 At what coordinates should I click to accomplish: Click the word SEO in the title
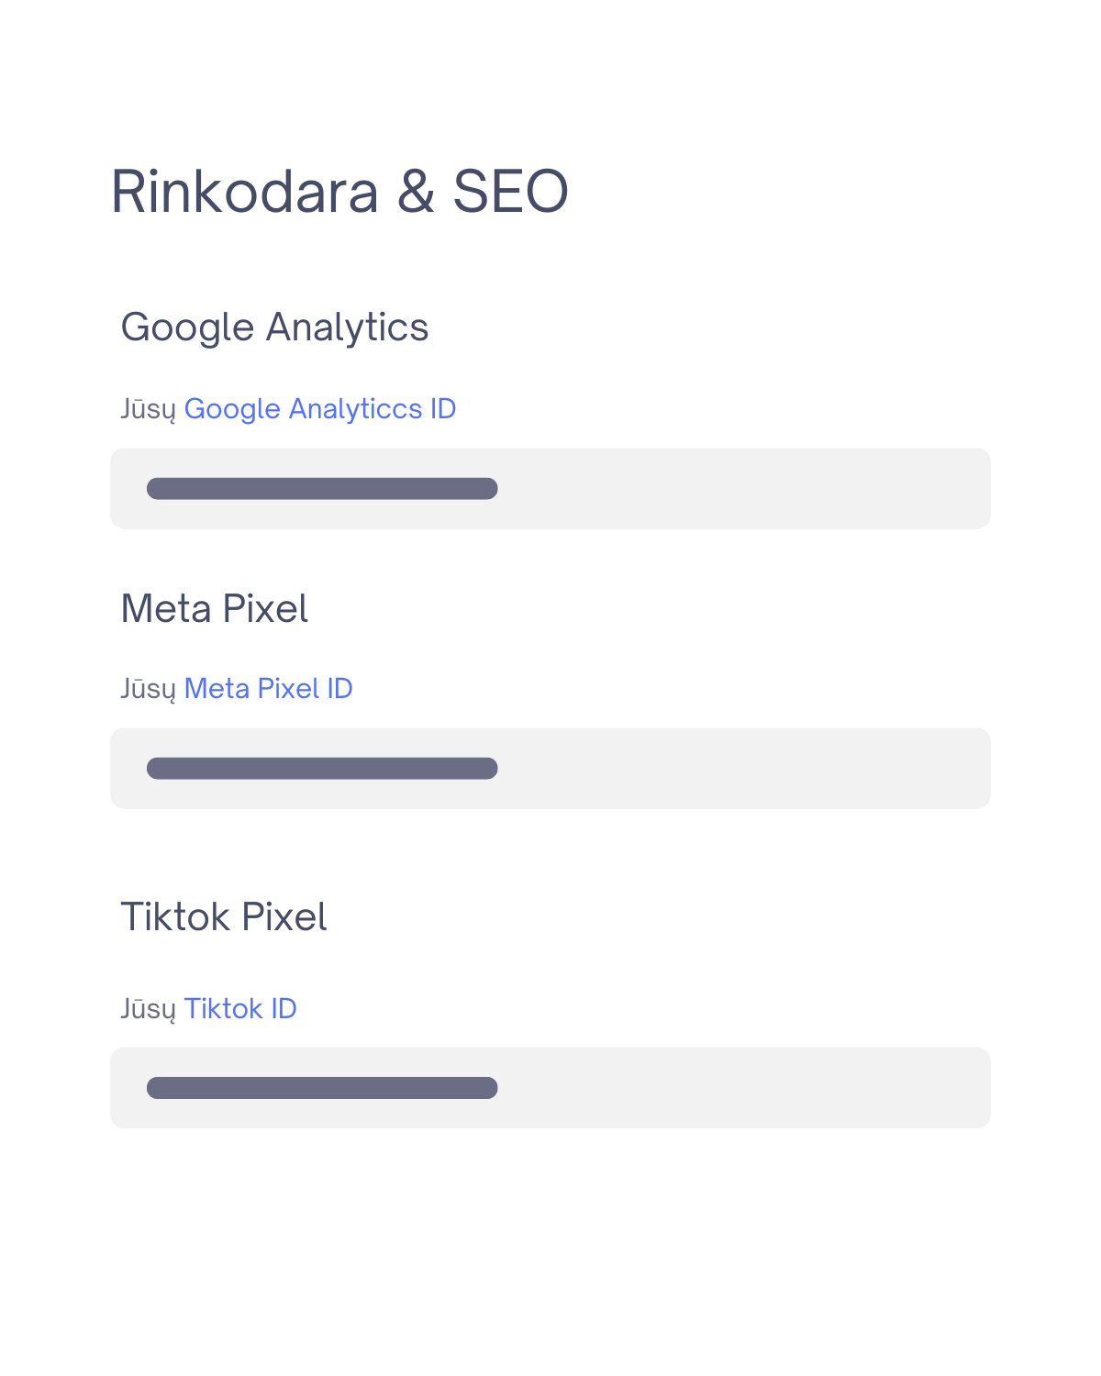pyautogui.click(x=511, y=192)
